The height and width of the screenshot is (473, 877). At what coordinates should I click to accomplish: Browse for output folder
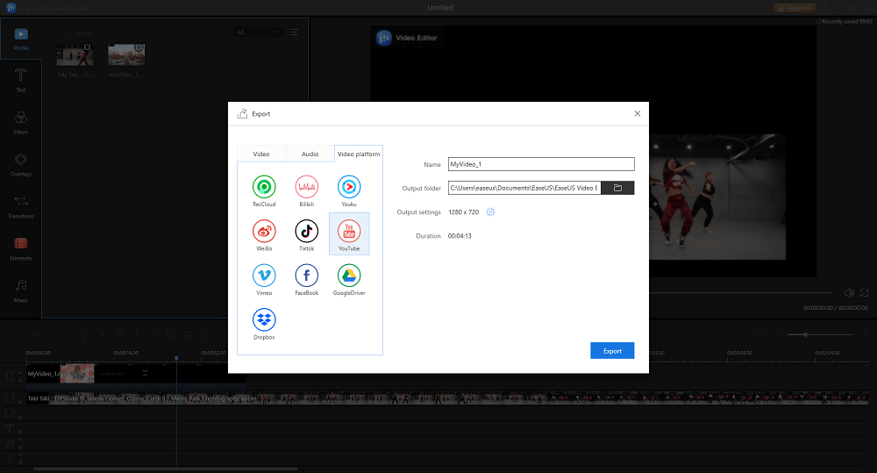coord(617,188)
